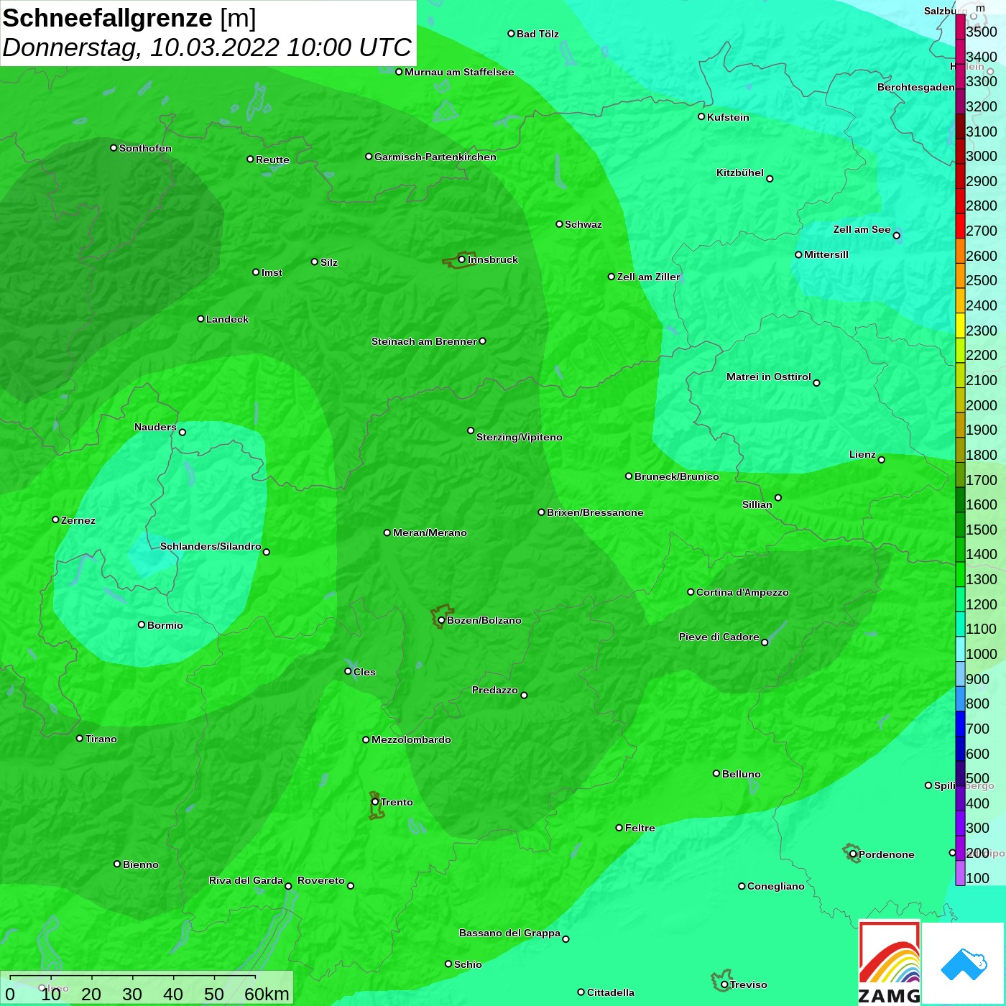This screenshot has height=1006, width=1006.
Task: Click the Matrei in Osttirol label
Action: (769, 377)
